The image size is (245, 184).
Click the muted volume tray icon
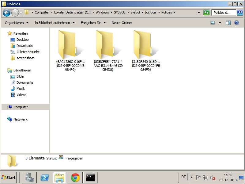point(213,178)
